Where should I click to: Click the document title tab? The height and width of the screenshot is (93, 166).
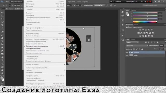tap(15, 9)
